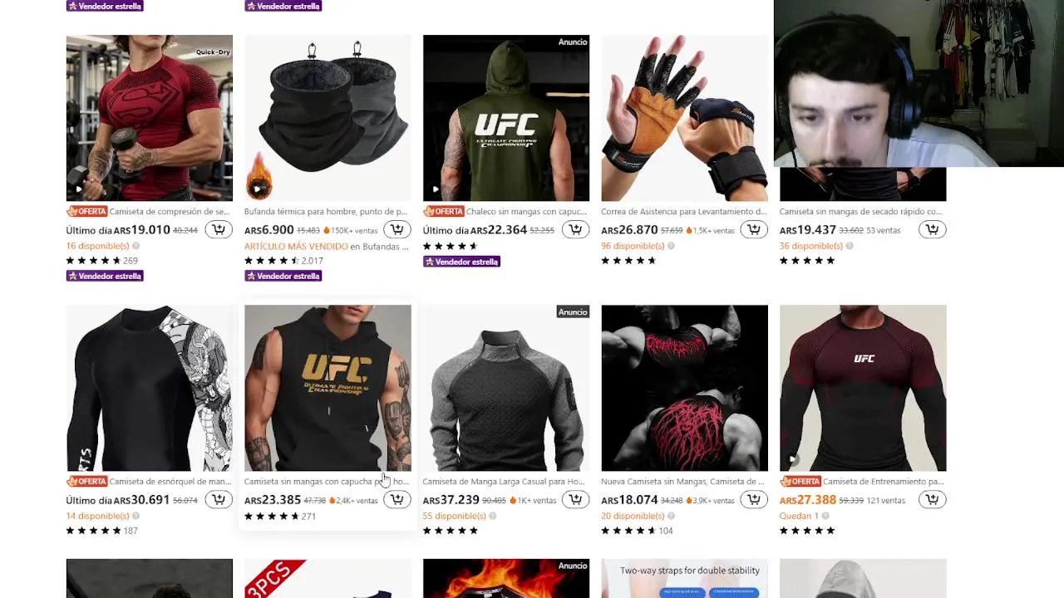This screenshot has height=598, width=1064.
Task: Add black UFC hooded tank ARS23.385 to cart
Action: point(397,500)
